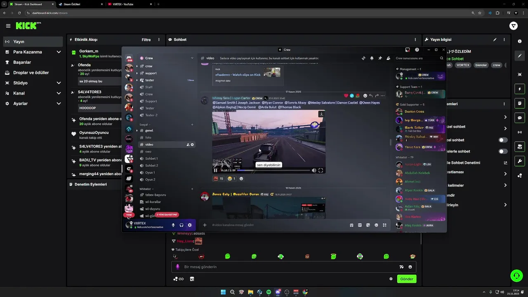
Task: Download the video attachment in Discord message
Action: pyautogui.click(x=321, y=114)
